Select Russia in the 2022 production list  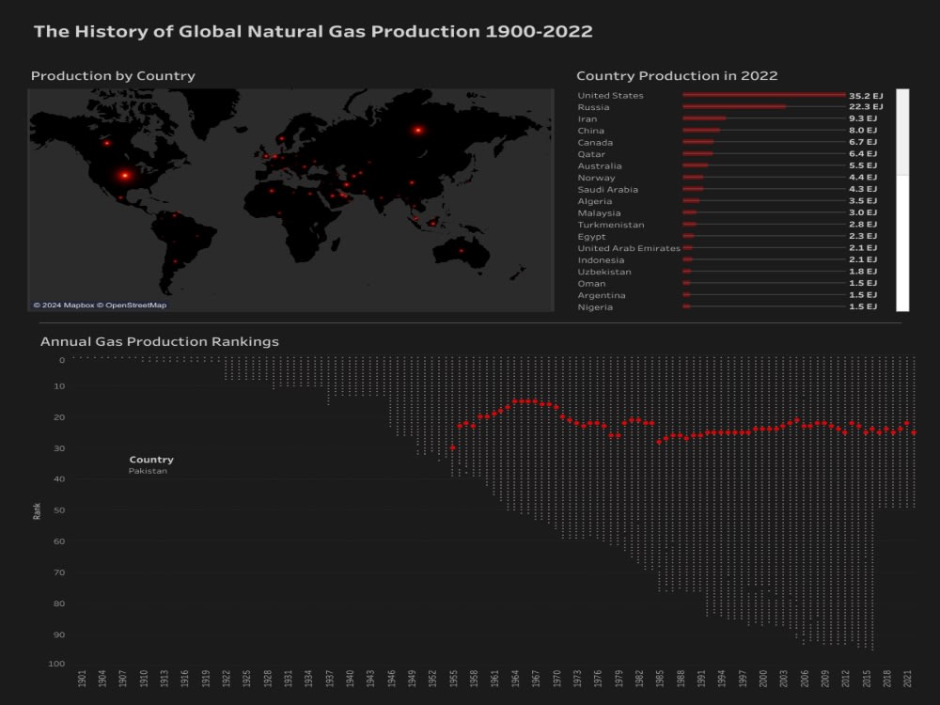click(593, 107)
